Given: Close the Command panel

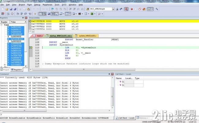Looking at the screenshot, I should pos(112,74).
